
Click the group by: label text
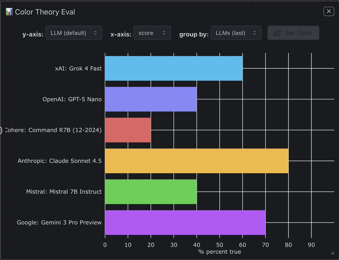pos(194,34)
